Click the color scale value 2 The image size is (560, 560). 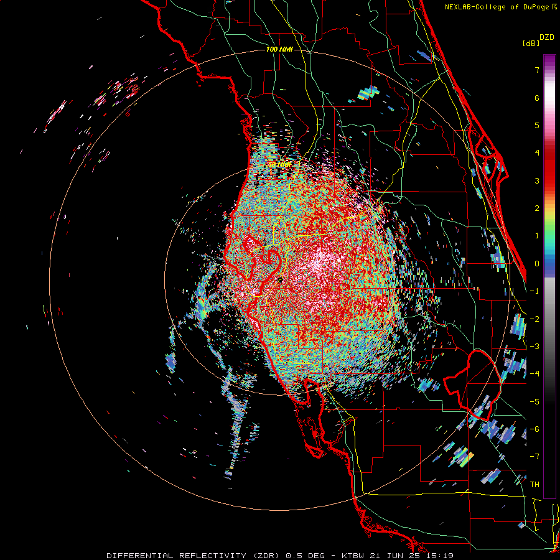(x=537, y=208)
